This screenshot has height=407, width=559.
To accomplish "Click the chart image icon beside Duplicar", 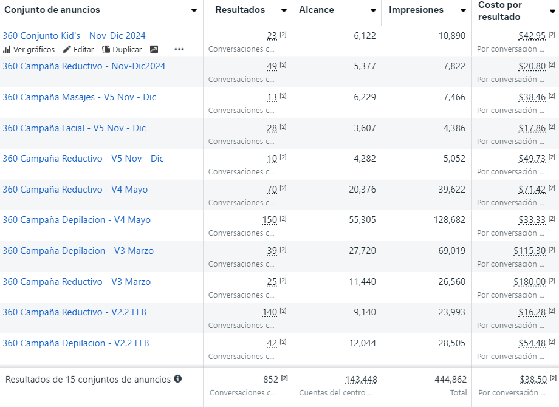I will (x=154, y=50).
